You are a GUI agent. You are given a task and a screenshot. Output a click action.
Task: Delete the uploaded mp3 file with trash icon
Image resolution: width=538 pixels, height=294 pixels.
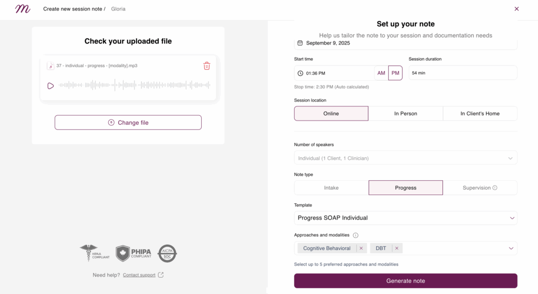206,66
